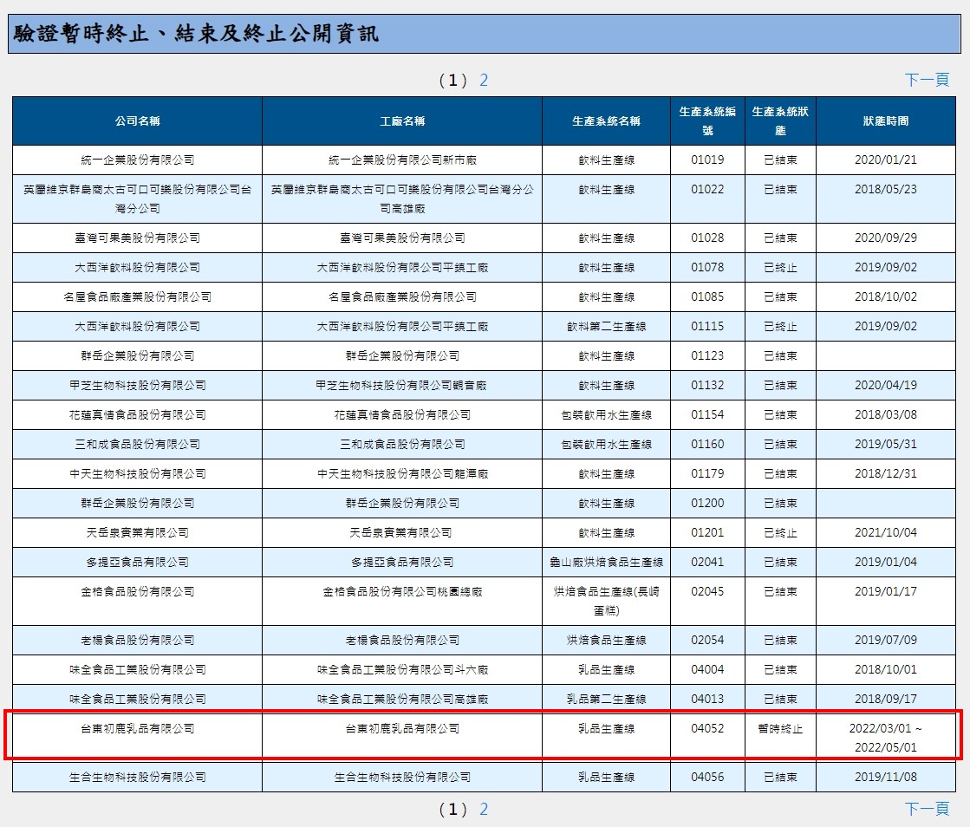This screenshot has height=827, width=970.
Task: Click the 生產系統狀態 column header
Action: [x=781, y=121]
